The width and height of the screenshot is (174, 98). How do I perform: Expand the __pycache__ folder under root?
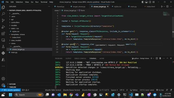click(16, 13)
